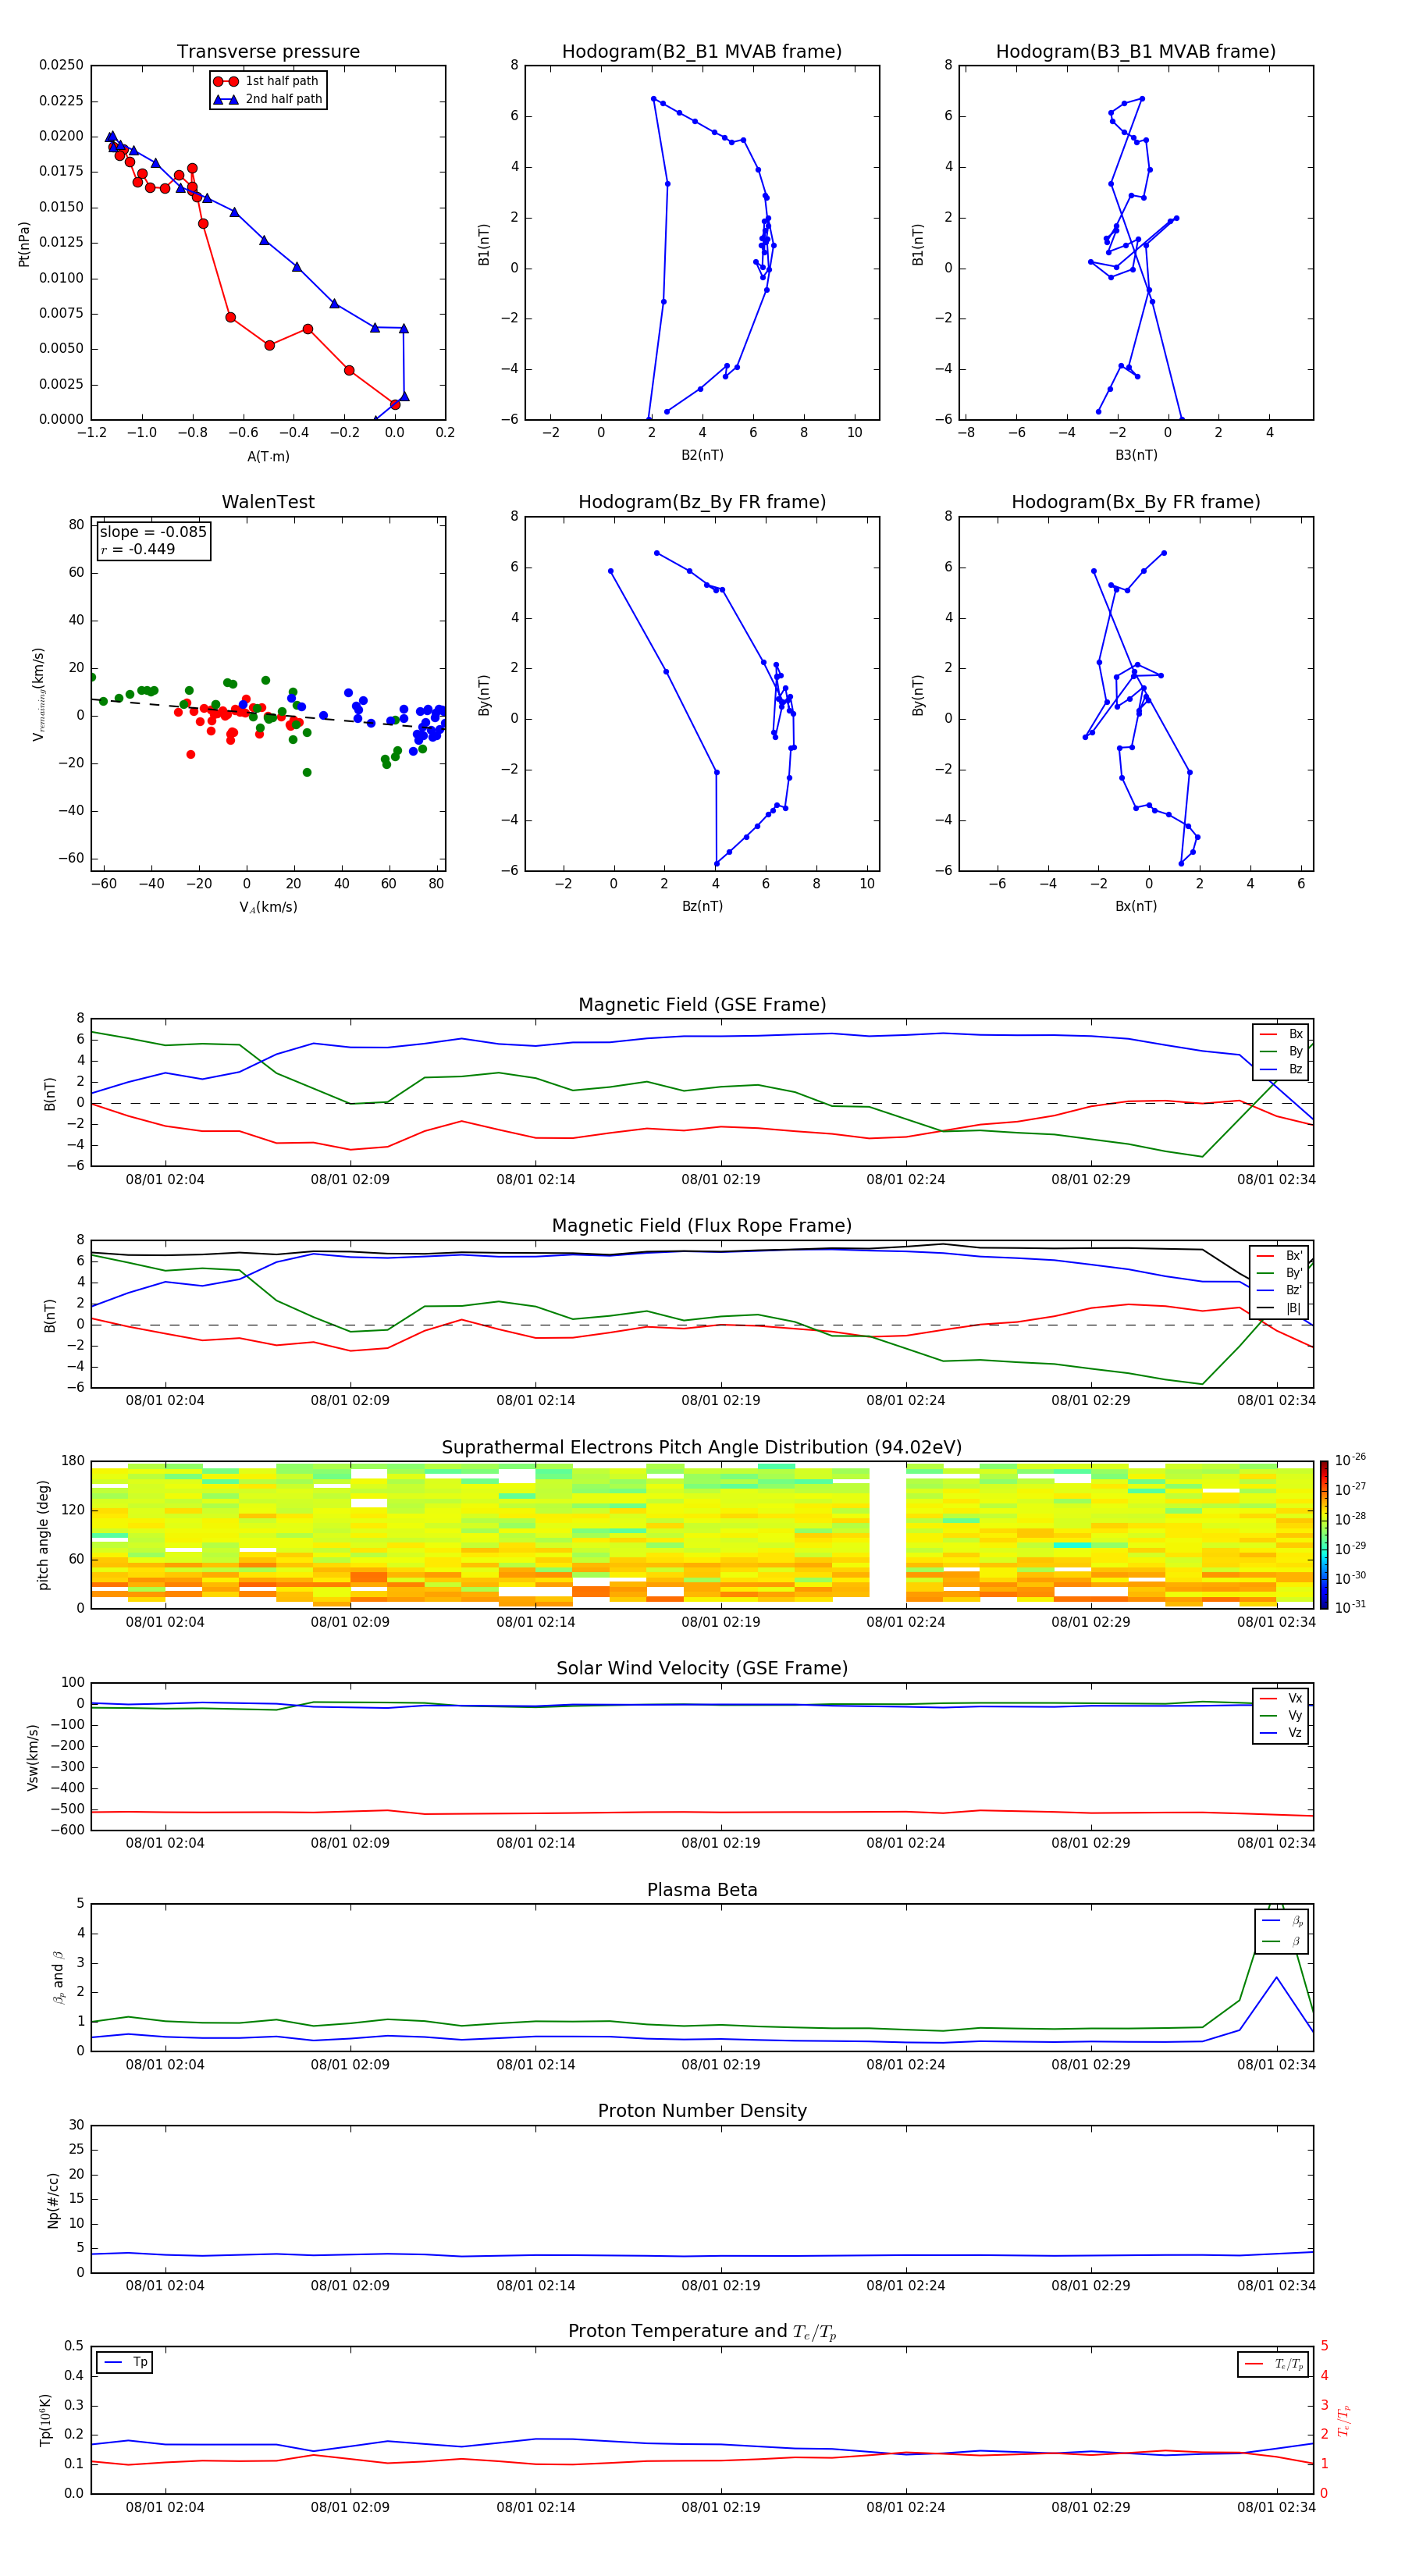
Task: Click the "pitch angle (deg)" axis label
Action: point(43,1535)
